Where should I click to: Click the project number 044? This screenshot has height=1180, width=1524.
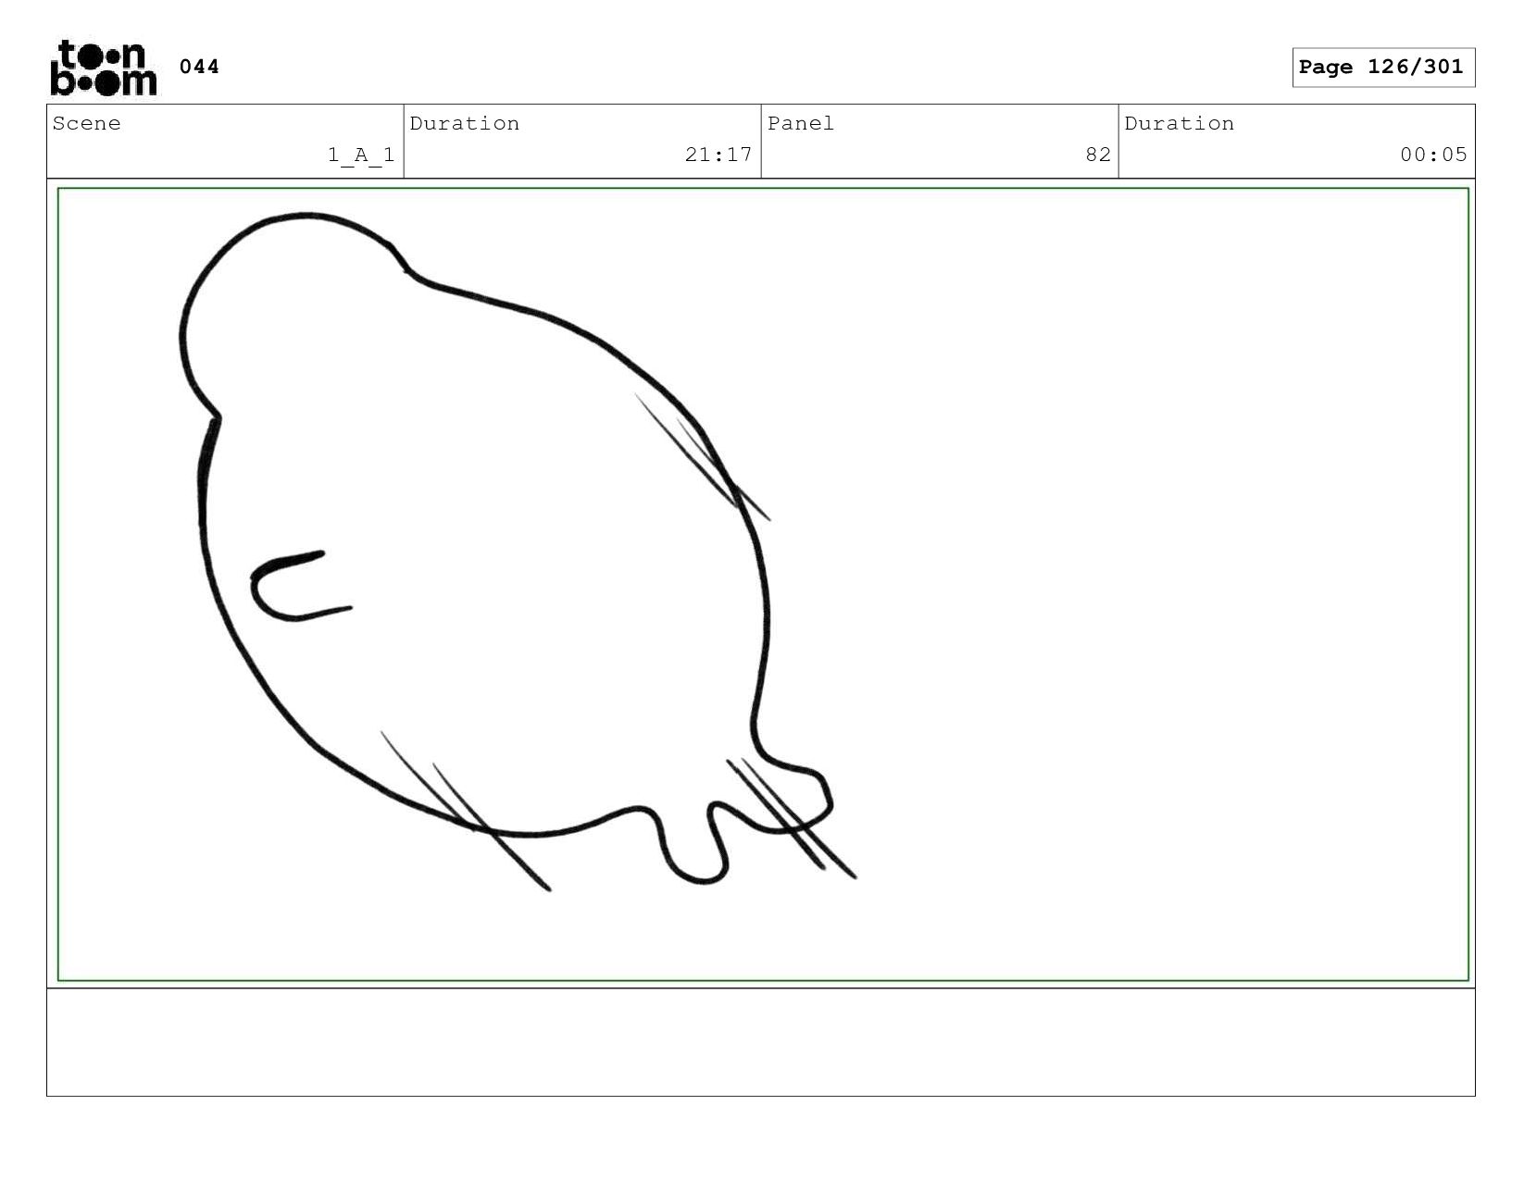[x=199, y=67]
